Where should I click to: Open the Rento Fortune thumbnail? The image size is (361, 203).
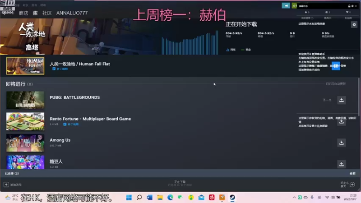(x=25, y=121)
